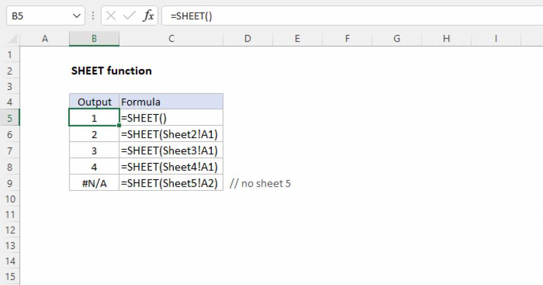Click the Insert Function fx icon
The width and height of the screenshot is (543, 285).
[148, 16]
